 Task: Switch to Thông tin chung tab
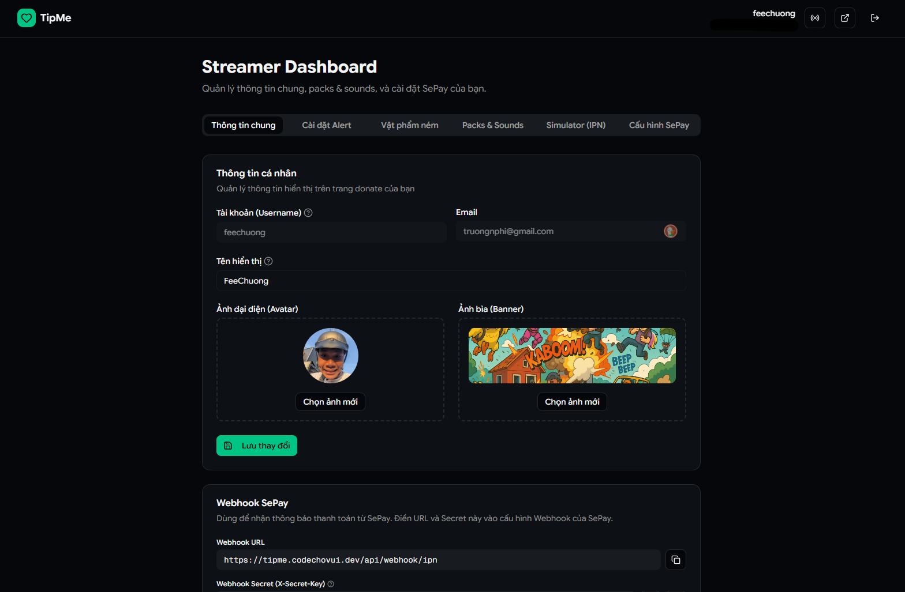244,125
